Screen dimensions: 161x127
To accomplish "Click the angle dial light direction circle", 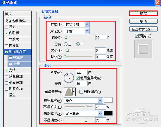I will pyautogui.click(x=69, y=78).
